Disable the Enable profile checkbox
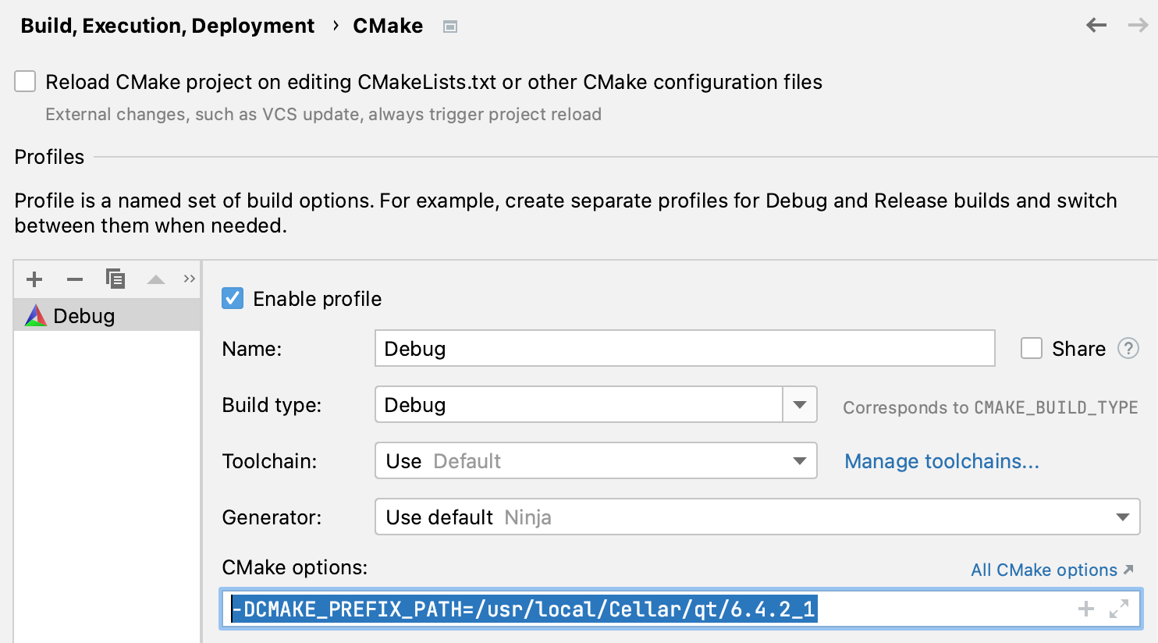 click(232, 298)
